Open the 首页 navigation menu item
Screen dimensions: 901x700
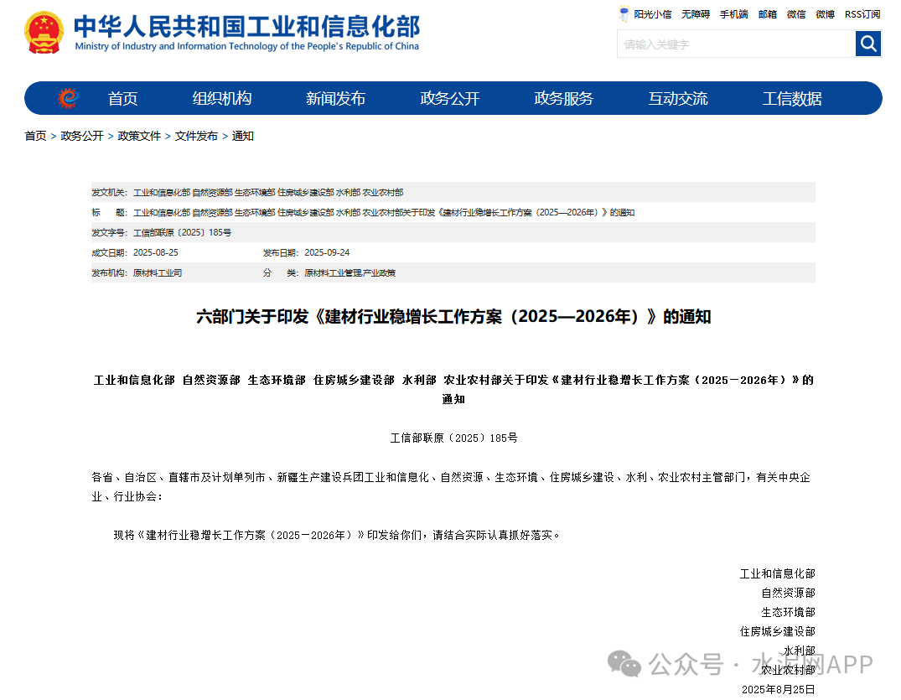122,98
